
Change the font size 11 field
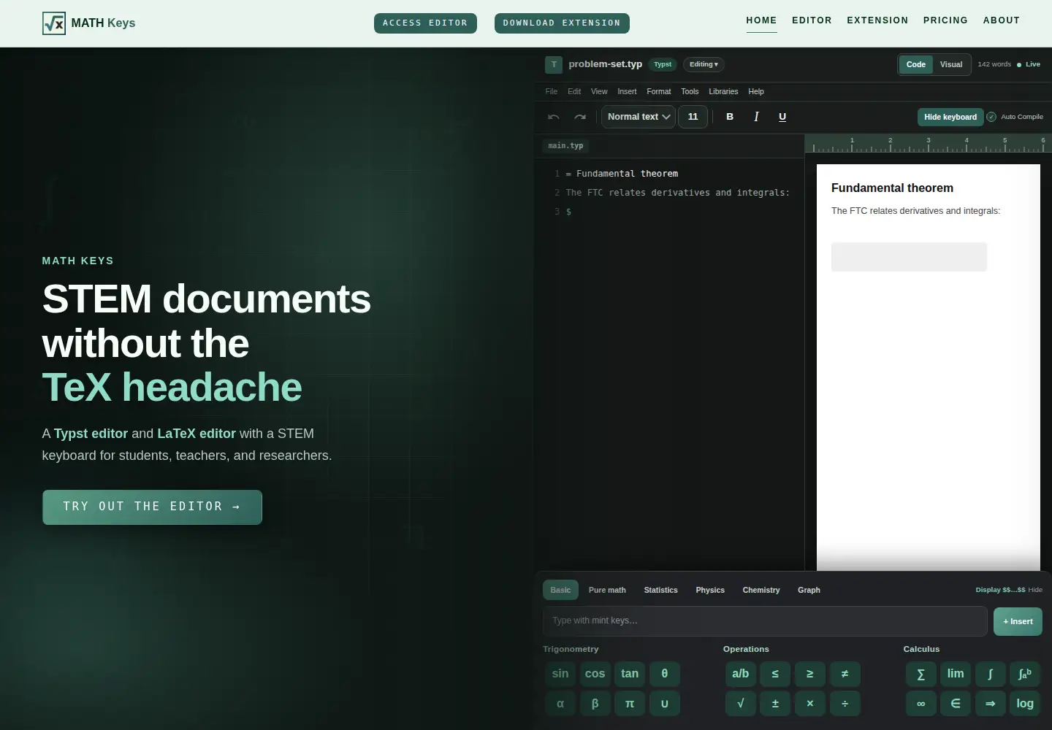693,117
